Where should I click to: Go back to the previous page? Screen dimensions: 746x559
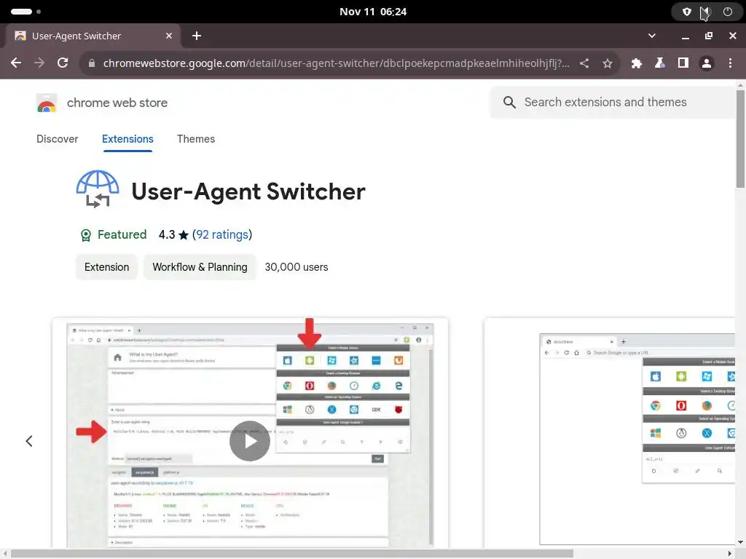coord(16,63)
